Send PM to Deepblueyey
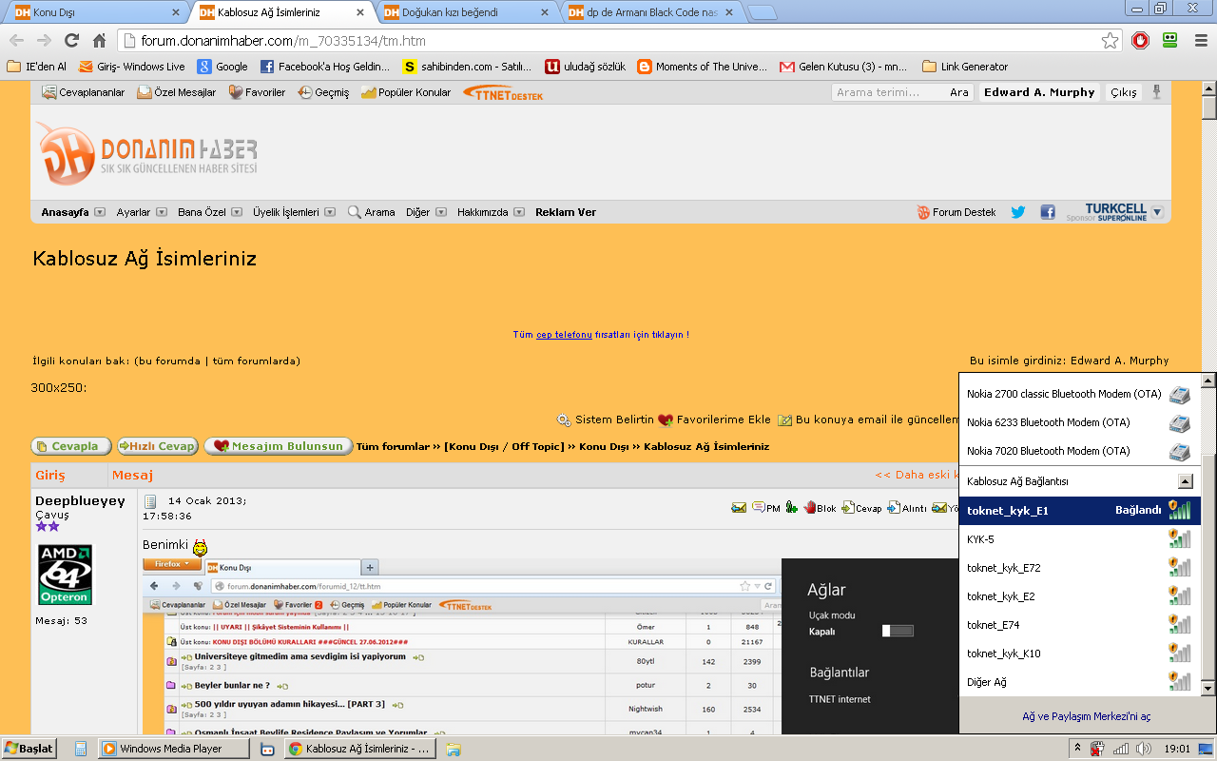Screen dimensions: 1217x761 click(x=765, y=508)
